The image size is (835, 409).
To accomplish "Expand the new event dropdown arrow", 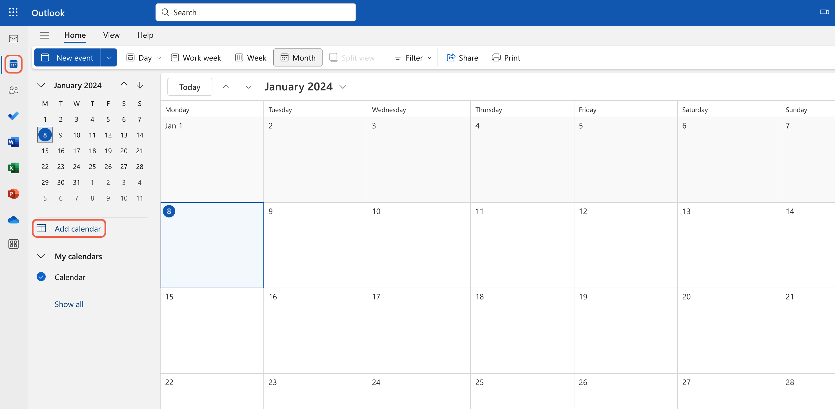I will point(108,57).
